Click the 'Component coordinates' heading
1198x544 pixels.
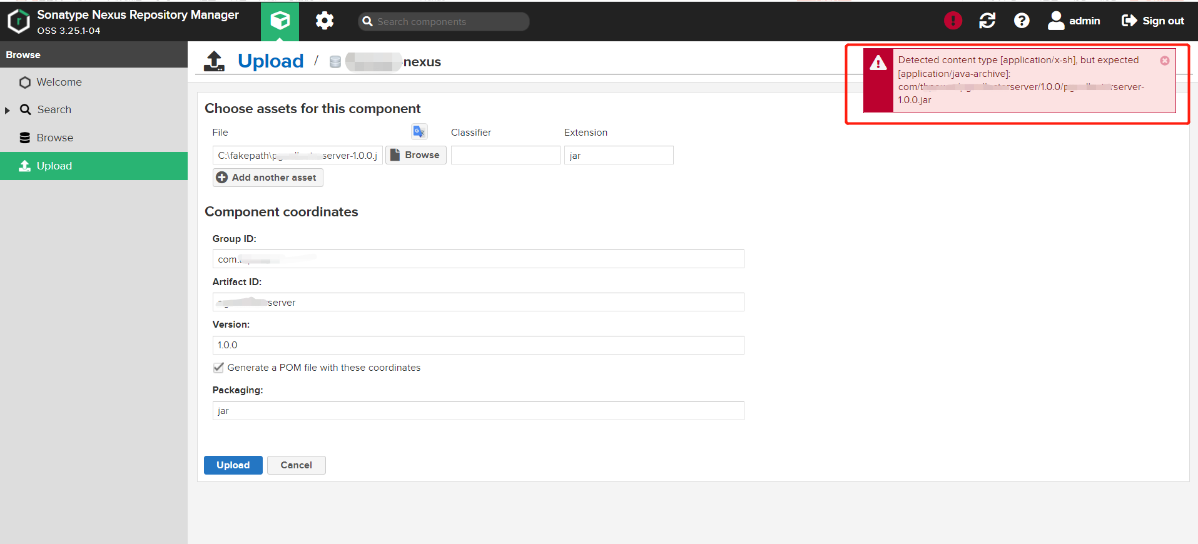click(x=282, y=212)
